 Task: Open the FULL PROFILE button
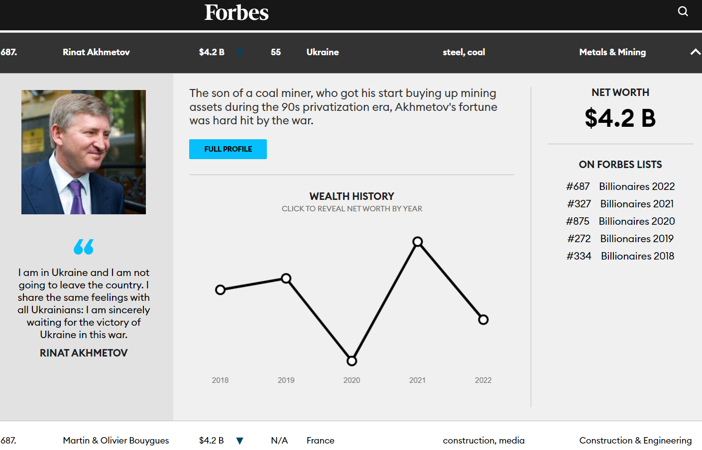click(228, 149)
